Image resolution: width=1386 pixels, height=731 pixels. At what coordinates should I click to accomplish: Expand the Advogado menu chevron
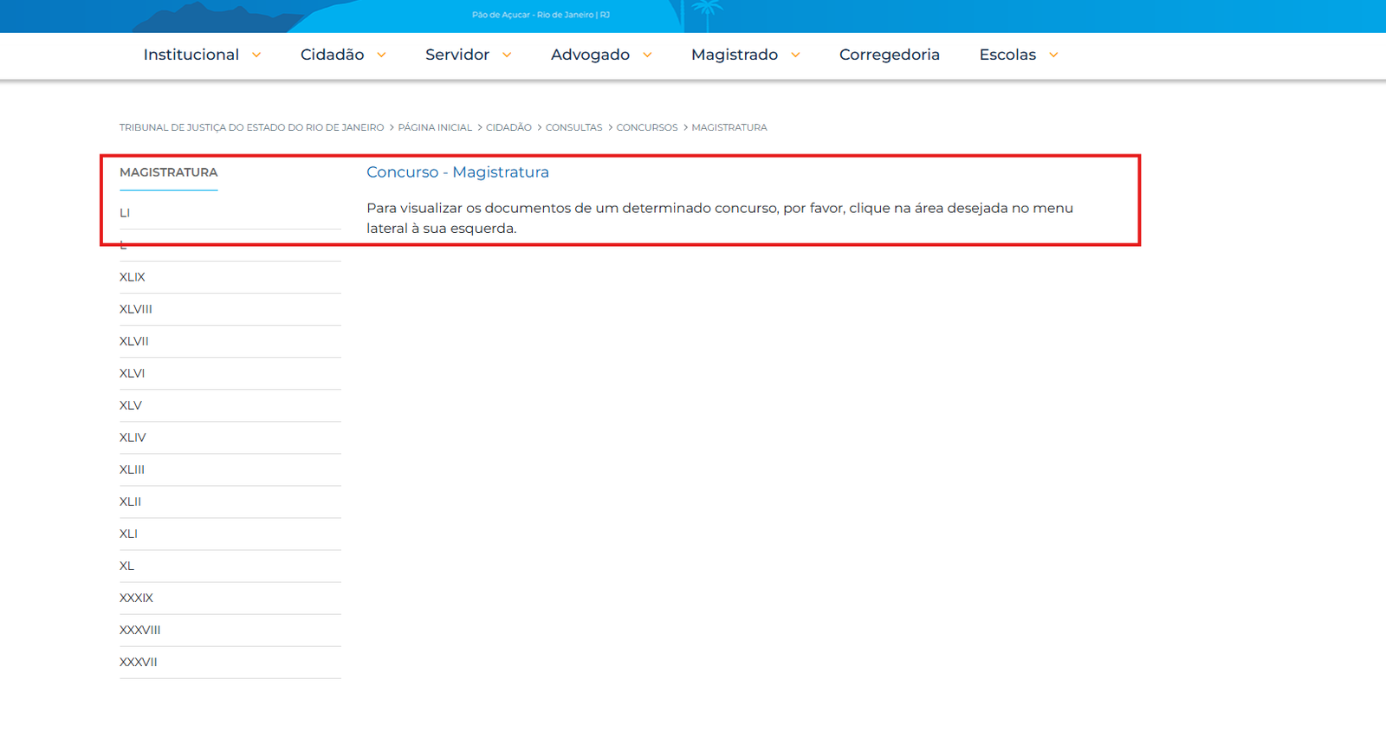pyautogui.click(x=647, y=55)
